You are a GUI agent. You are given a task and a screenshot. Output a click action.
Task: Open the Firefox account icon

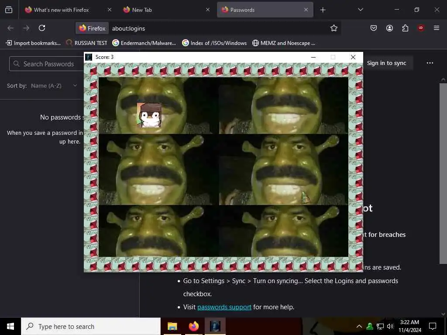pos(389,28)
